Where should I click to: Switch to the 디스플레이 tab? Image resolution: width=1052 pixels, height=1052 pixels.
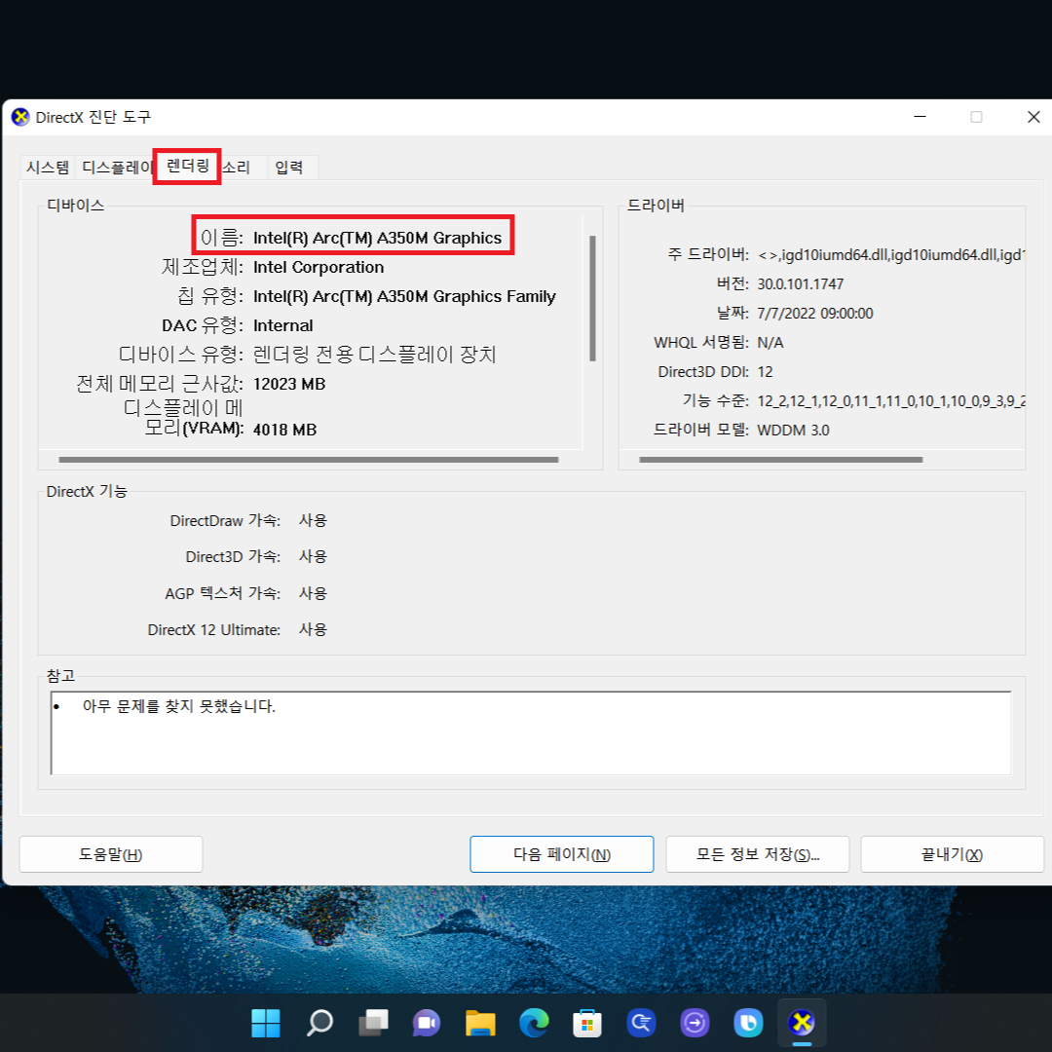tap(117, 168)
